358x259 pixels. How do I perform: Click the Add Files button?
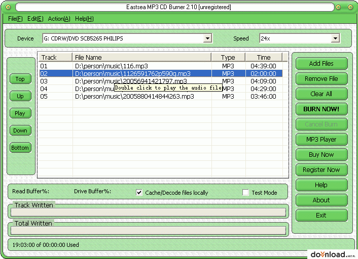pyautogui.click(x=321, y=64)
